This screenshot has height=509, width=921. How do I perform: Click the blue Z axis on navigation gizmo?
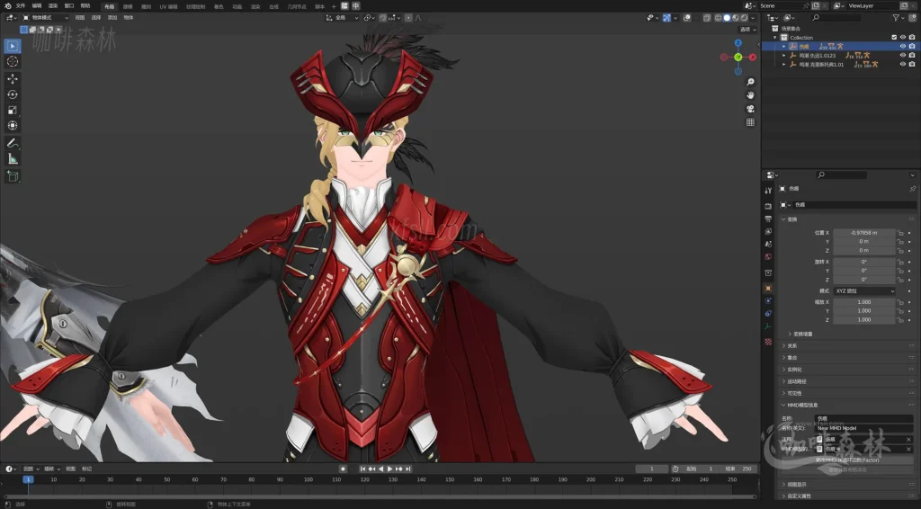point(738,43)
